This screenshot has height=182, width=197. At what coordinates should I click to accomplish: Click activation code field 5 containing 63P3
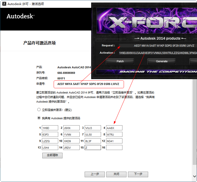click(x=50, y=134)
